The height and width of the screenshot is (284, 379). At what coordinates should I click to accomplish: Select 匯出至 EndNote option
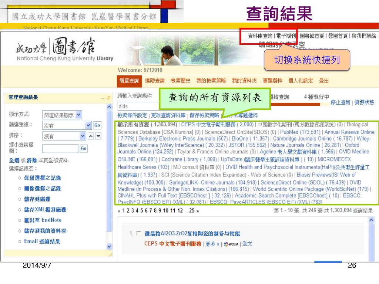tap(43, 220)
